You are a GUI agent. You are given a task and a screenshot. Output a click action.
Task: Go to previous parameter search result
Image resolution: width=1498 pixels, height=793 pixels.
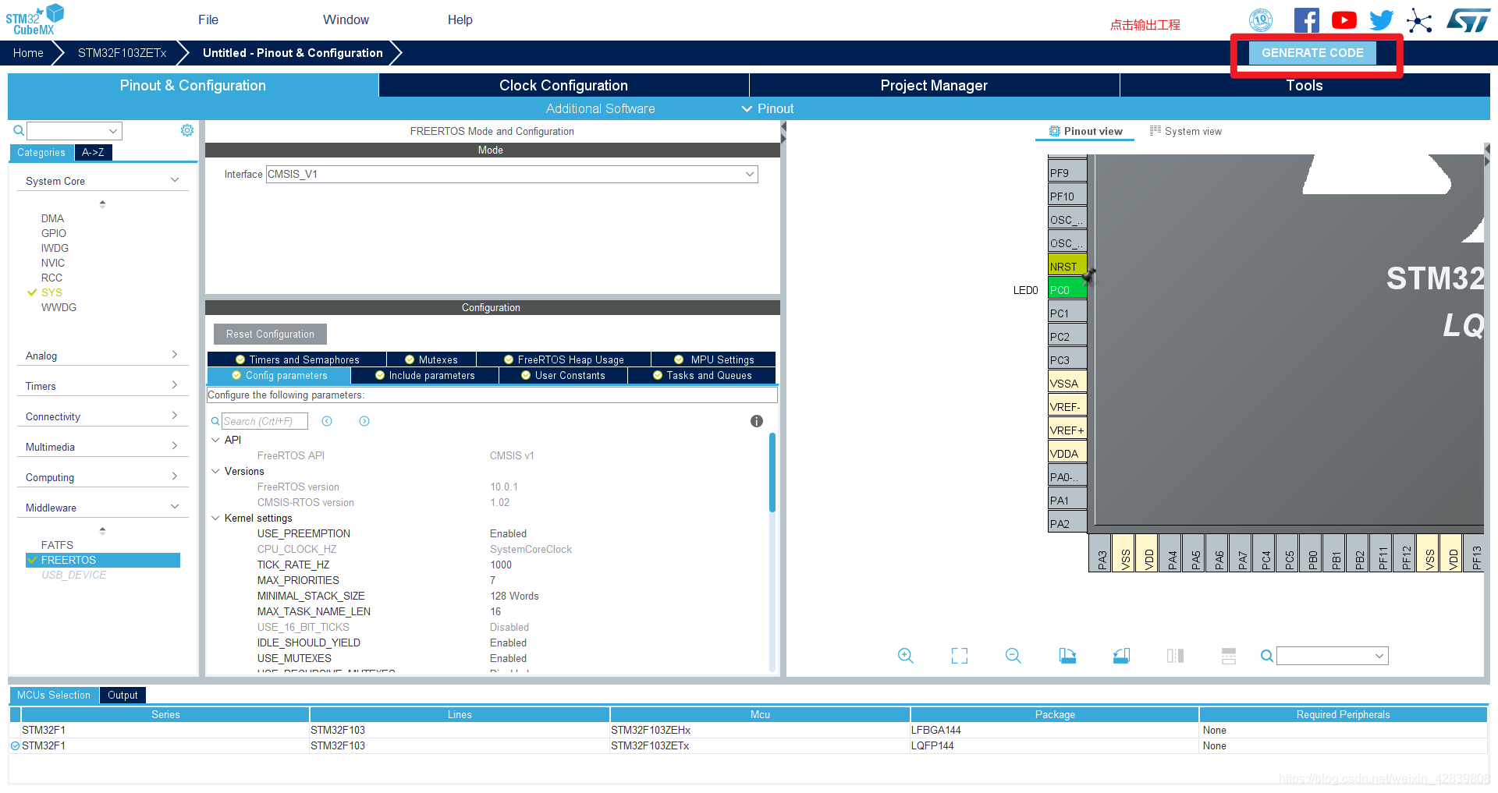click(327, 421)
